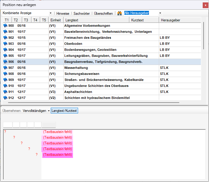Click the T2 column header
209x182 pixels.
coord(17,20)
